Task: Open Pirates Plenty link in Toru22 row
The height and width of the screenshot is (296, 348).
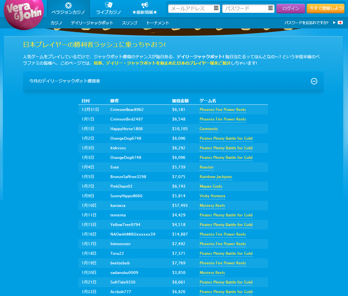Action: (x=226, y=253)
